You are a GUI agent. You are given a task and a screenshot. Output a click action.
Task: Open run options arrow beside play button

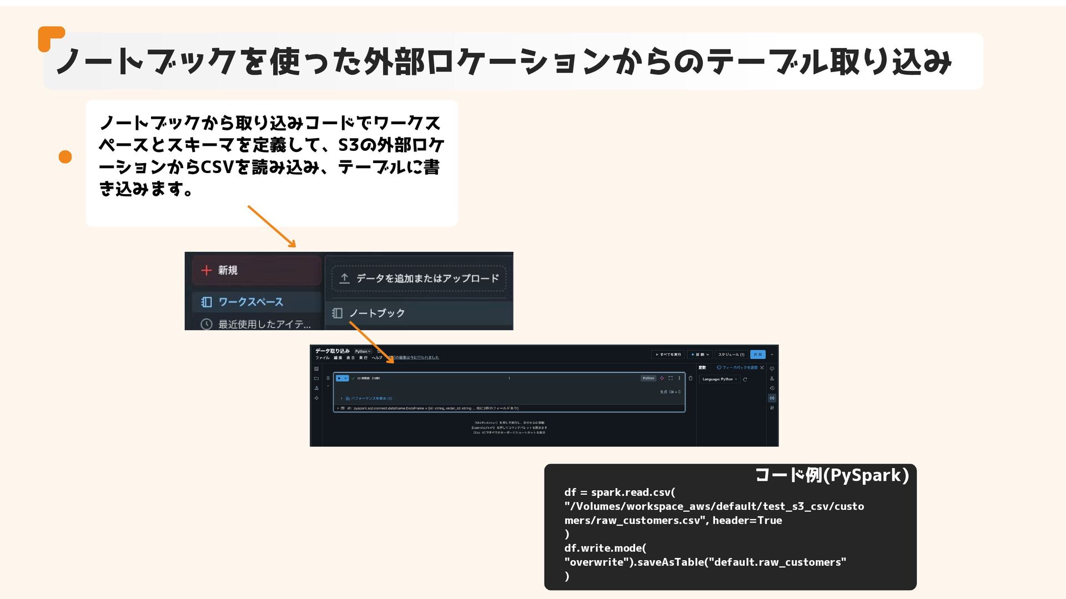point(346,378)
